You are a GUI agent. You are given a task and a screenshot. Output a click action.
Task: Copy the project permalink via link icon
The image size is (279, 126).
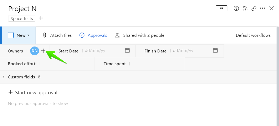tap(254, 8)
